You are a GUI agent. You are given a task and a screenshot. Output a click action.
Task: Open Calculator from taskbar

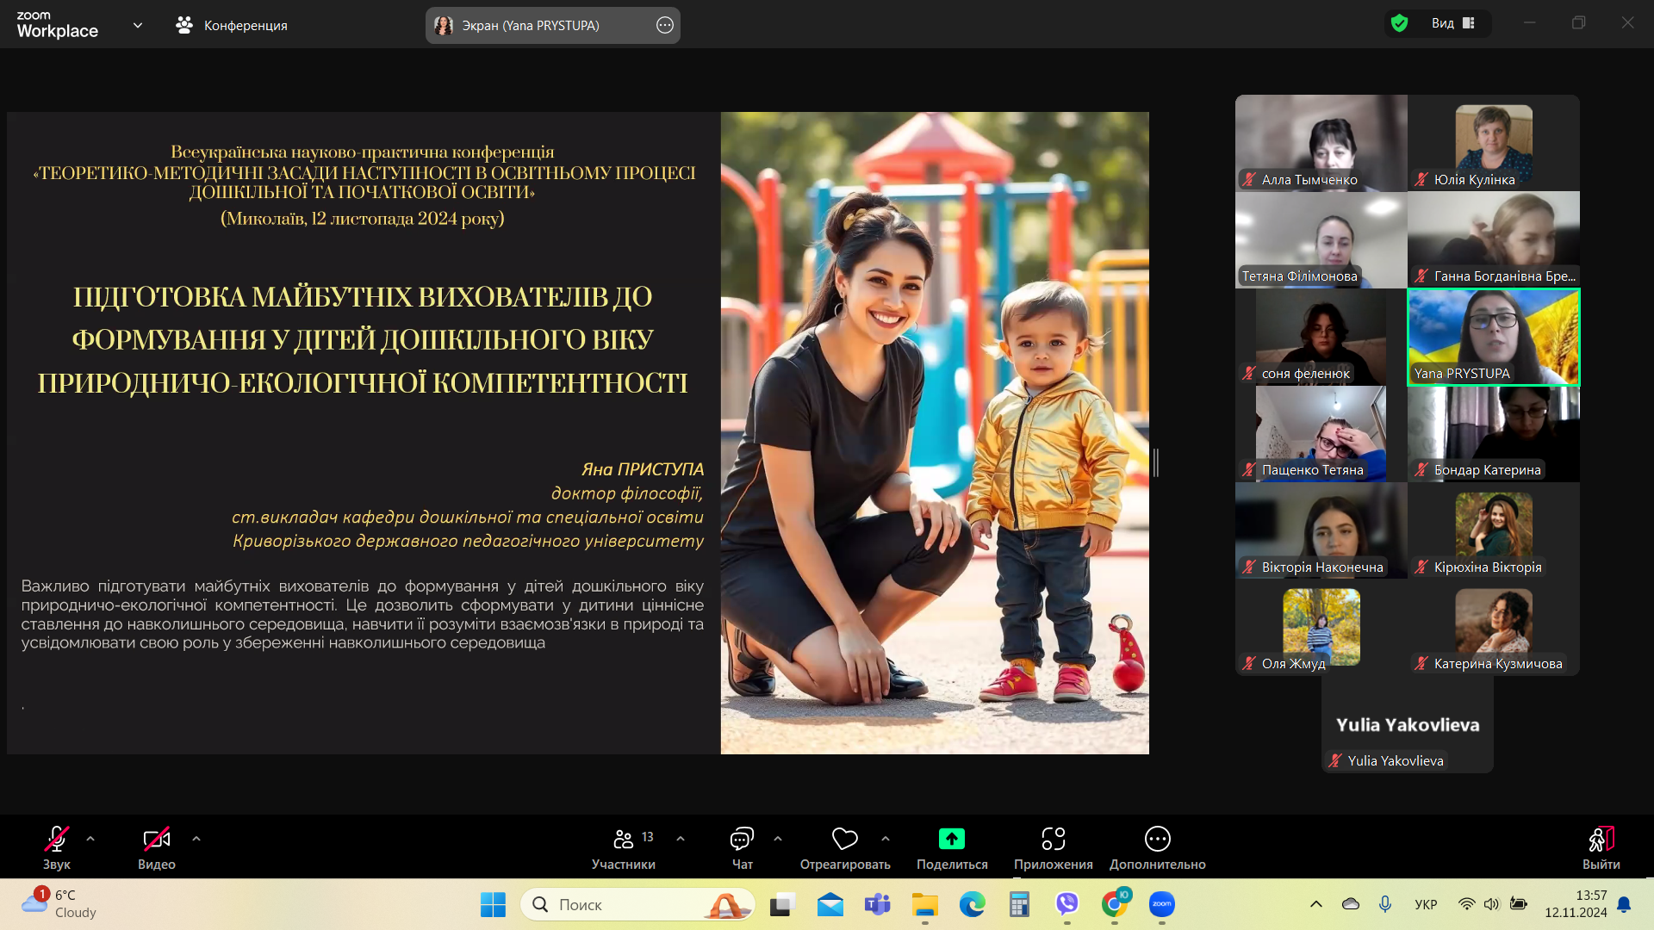click(x=1020, y=904)
